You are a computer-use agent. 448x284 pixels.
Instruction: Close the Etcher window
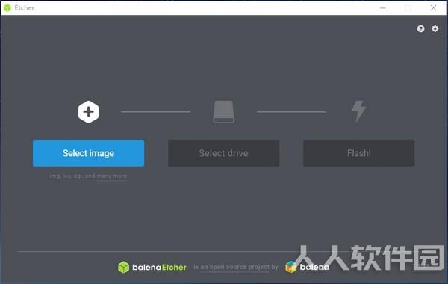click(x=433, y=8)
